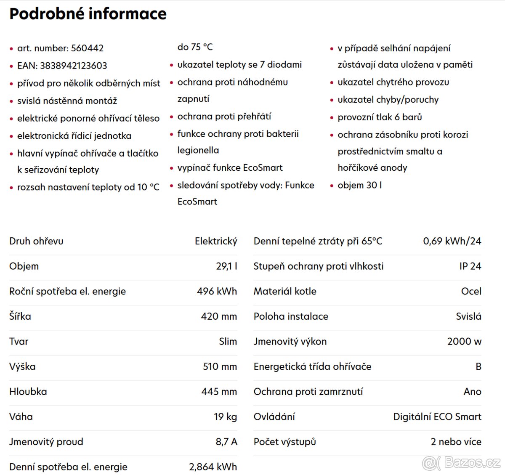Click the 'Roční spotřeba el. energie' row
Screen dimensions: 505x475
[x=67, y=292]
